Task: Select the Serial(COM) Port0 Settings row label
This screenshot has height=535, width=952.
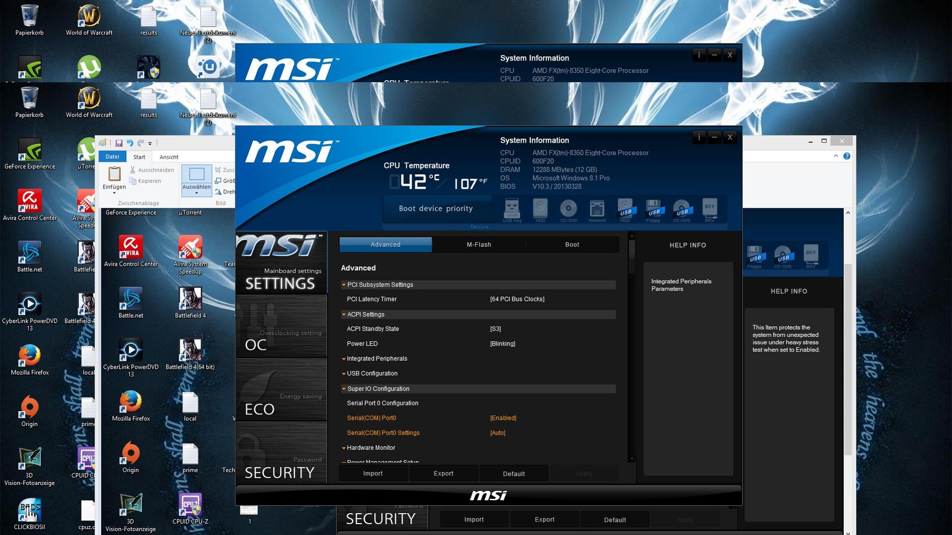Action: tap(383, 433)
